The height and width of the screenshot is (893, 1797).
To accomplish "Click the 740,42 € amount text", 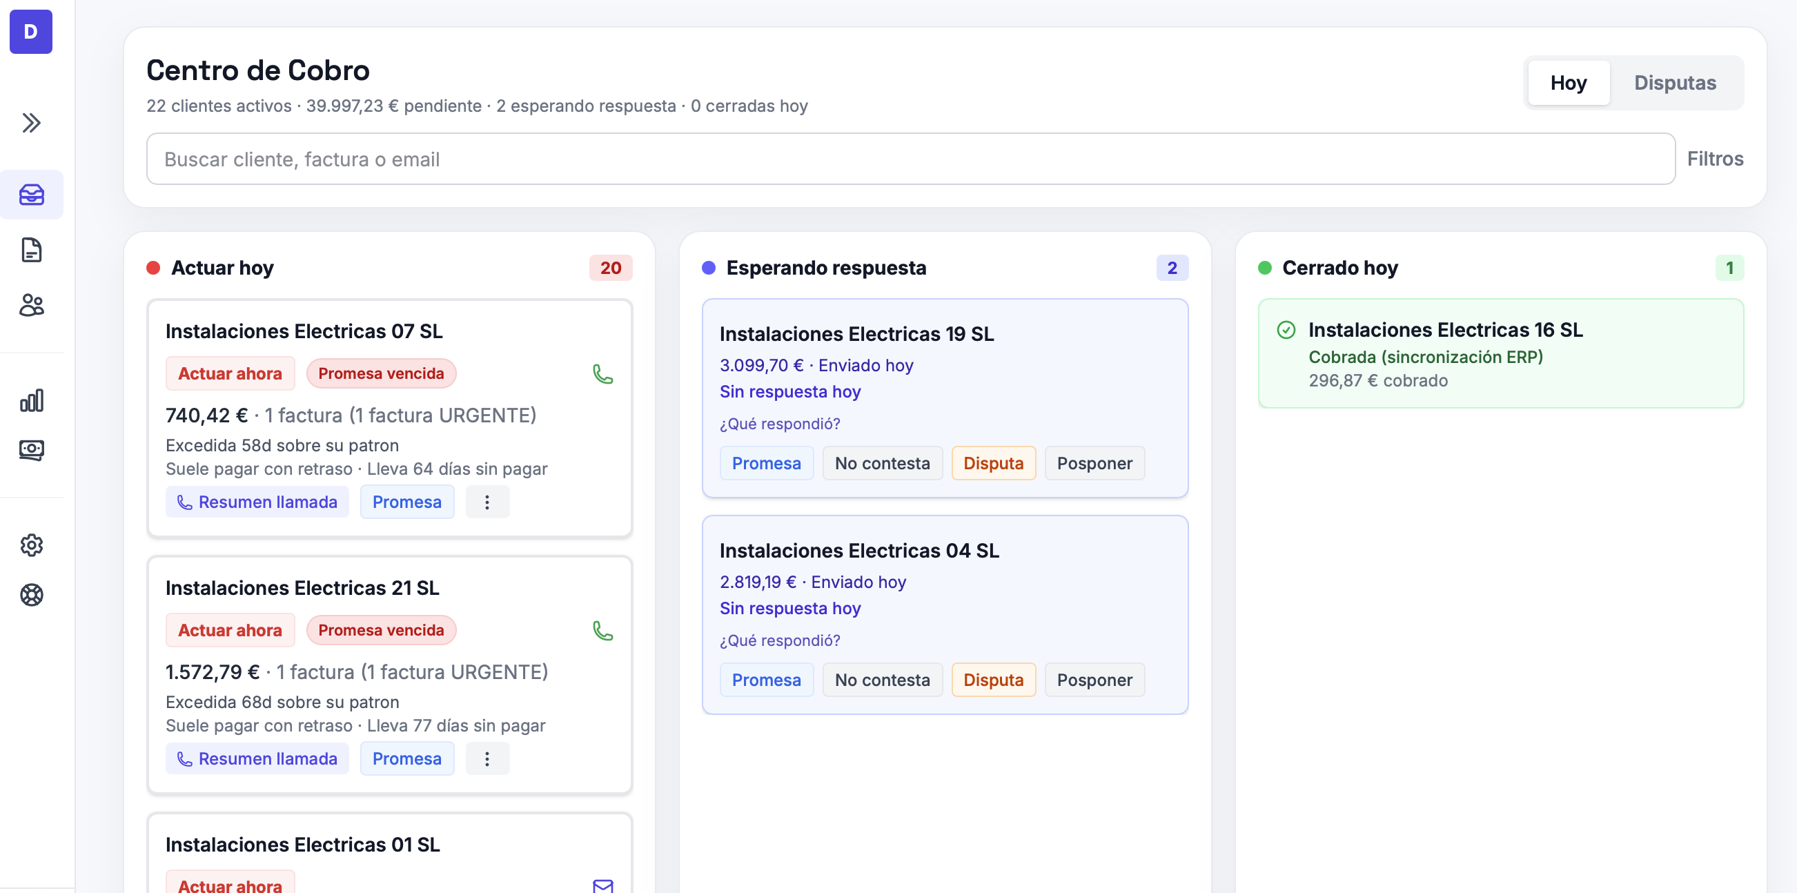I will tap(206, 415).
